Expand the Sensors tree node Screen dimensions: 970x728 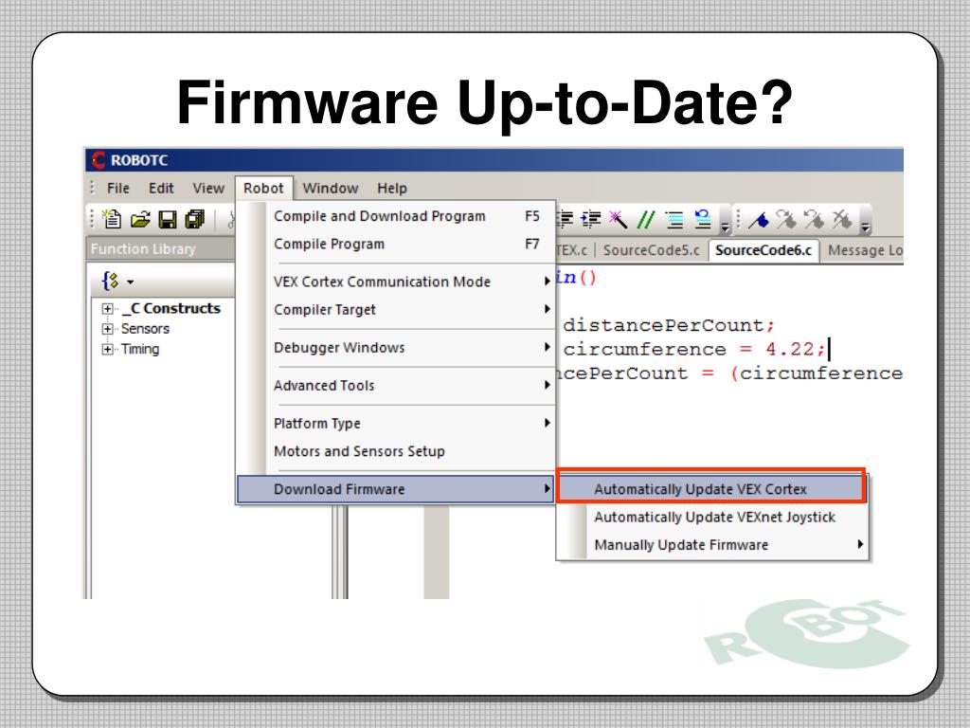[108, 329]
